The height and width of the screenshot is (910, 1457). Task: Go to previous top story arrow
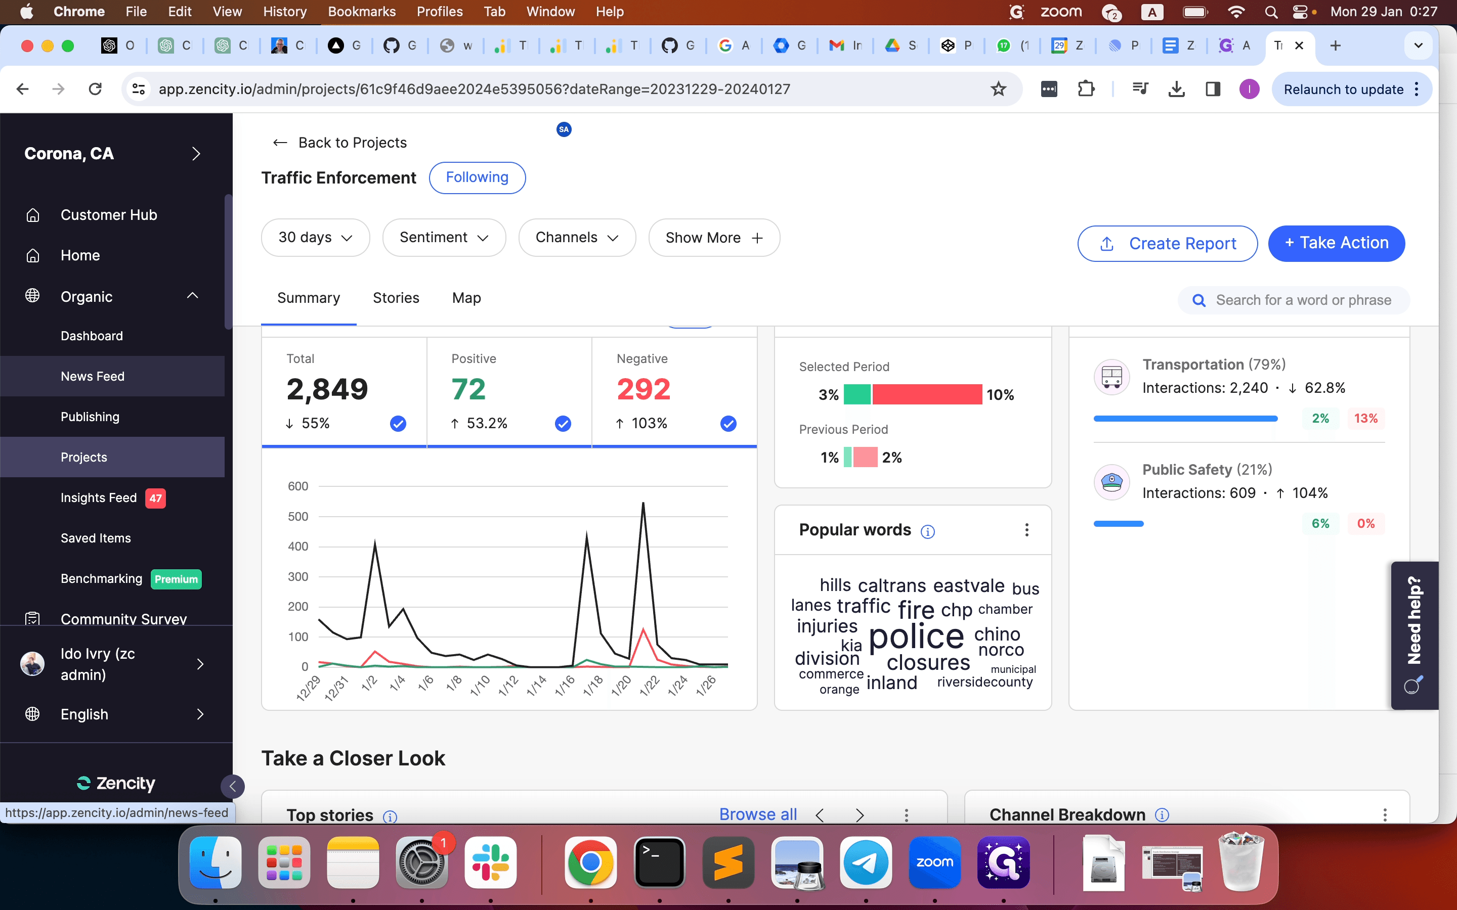click(x=820, y=815)
